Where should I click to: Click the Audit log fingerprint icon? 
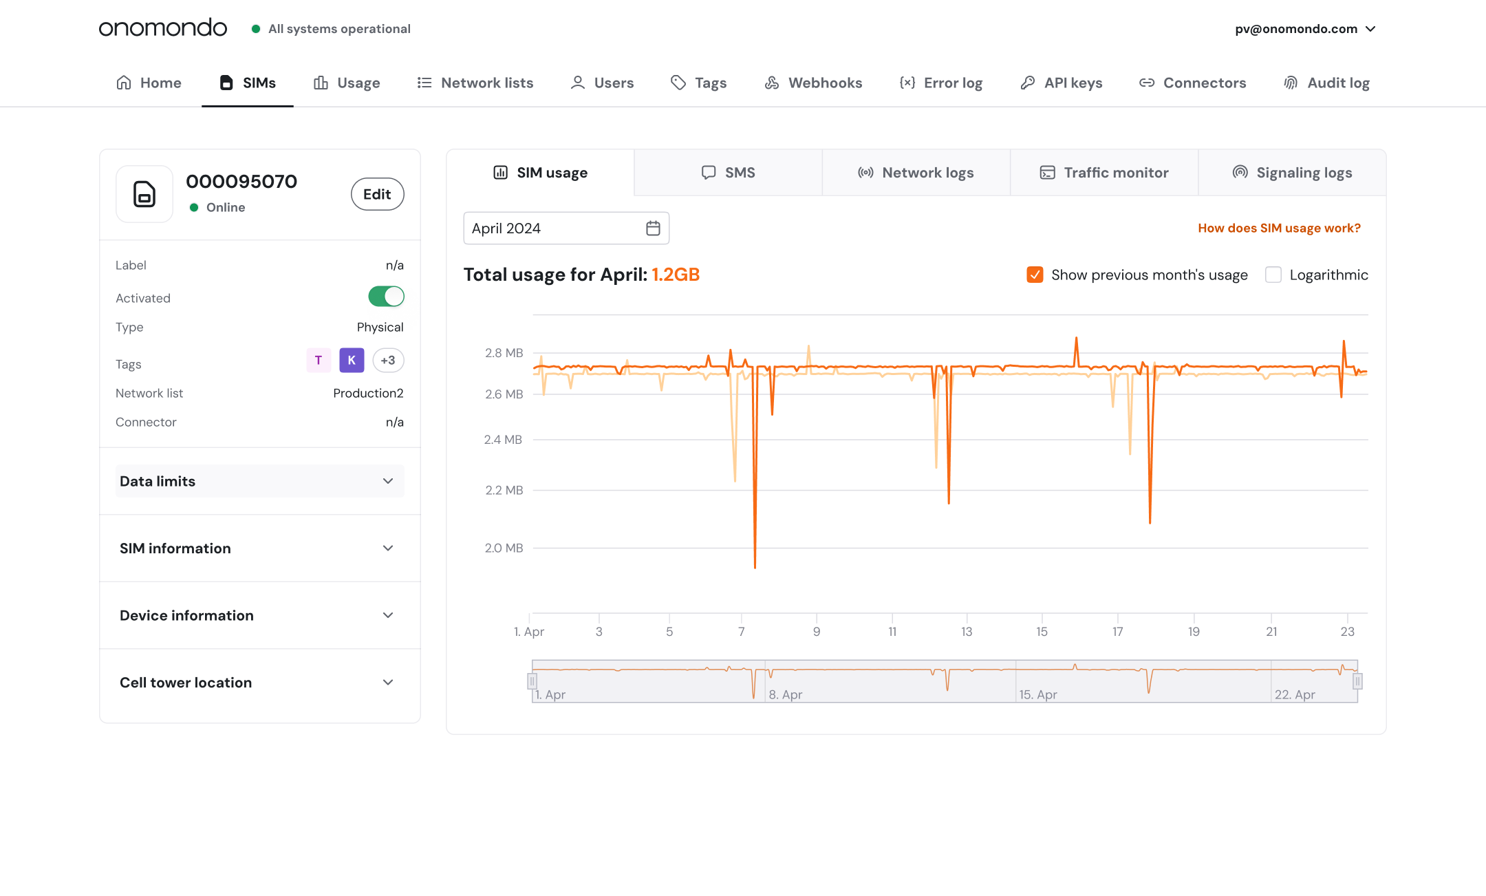point(1291,83)
